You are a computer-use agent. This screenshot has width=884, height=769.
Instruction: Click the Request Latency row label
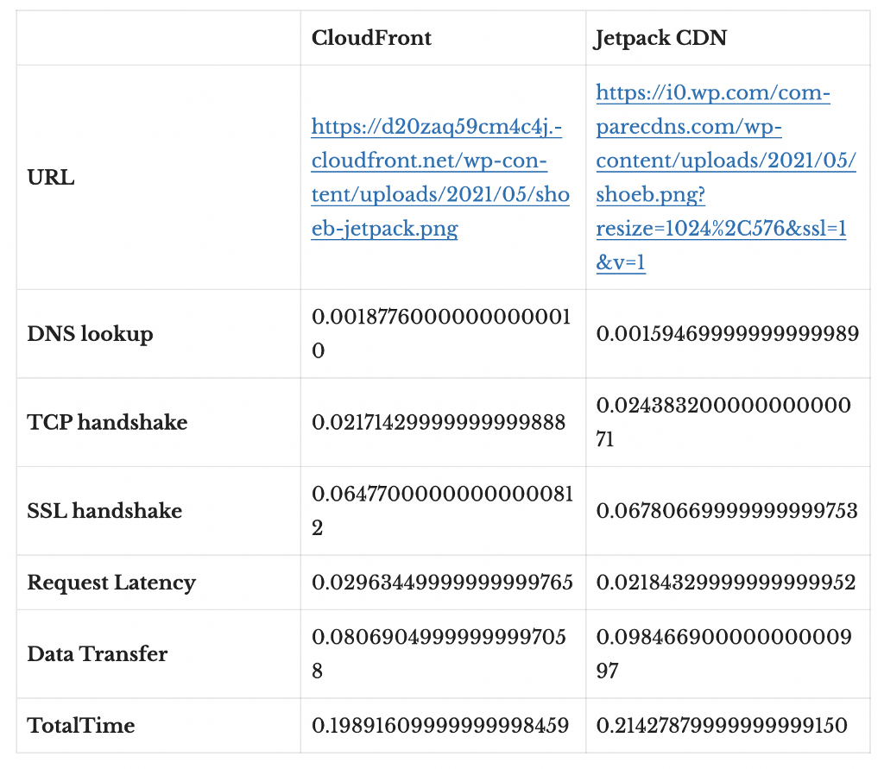(x=111, y=583)
